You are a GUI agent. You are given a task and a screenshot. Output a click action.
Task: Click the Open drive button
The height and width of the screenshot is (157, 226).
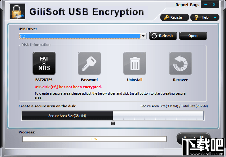pyautogui.click(x=193, y=36)
